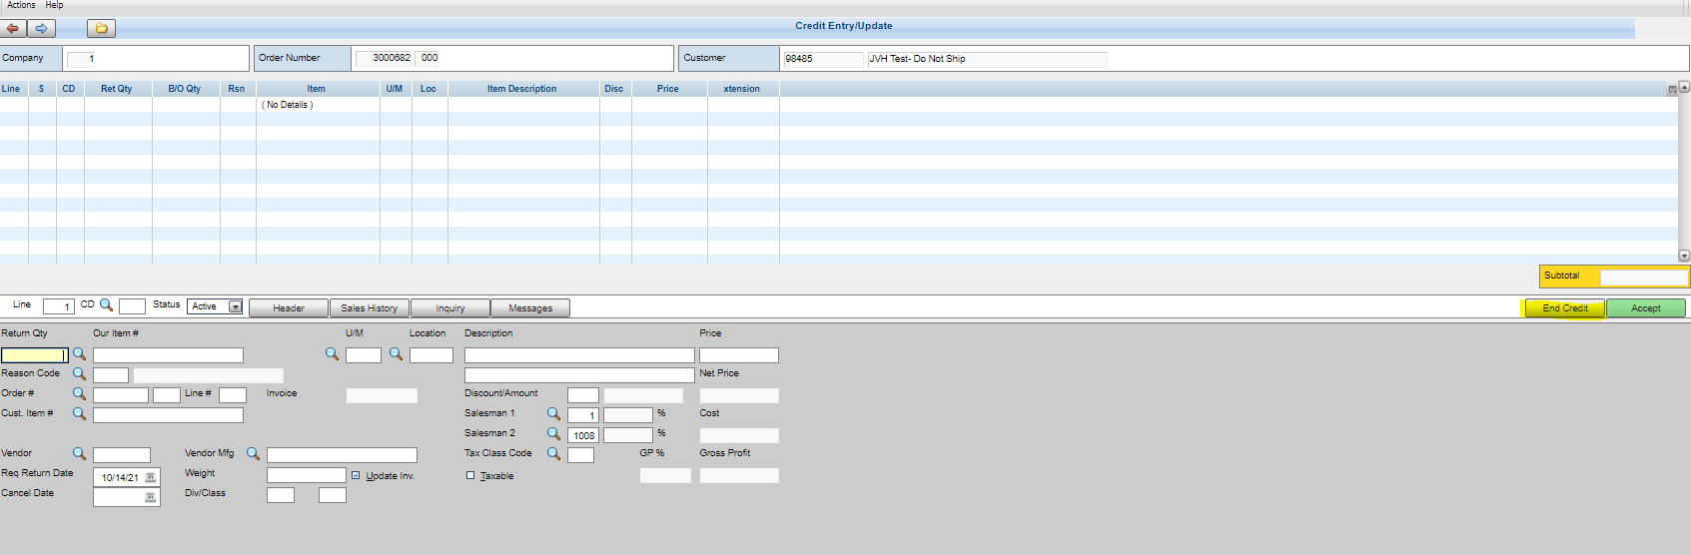1691x555 pixels.
Task: Open Return Qty lookup magnifier
Action: [79, 353]
